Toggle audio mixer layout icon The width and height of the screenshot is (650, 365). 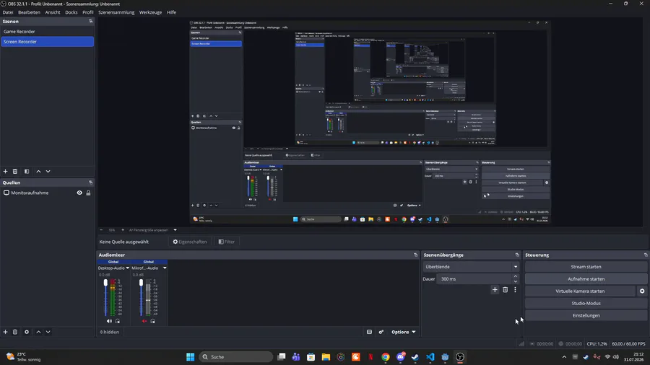click(x=369, y=332)
